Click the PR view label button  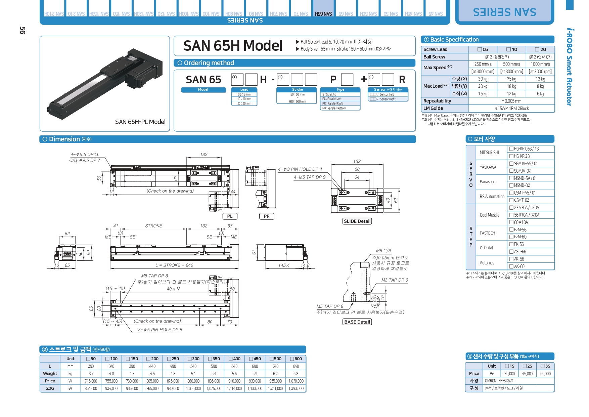(x=267, y=216)
